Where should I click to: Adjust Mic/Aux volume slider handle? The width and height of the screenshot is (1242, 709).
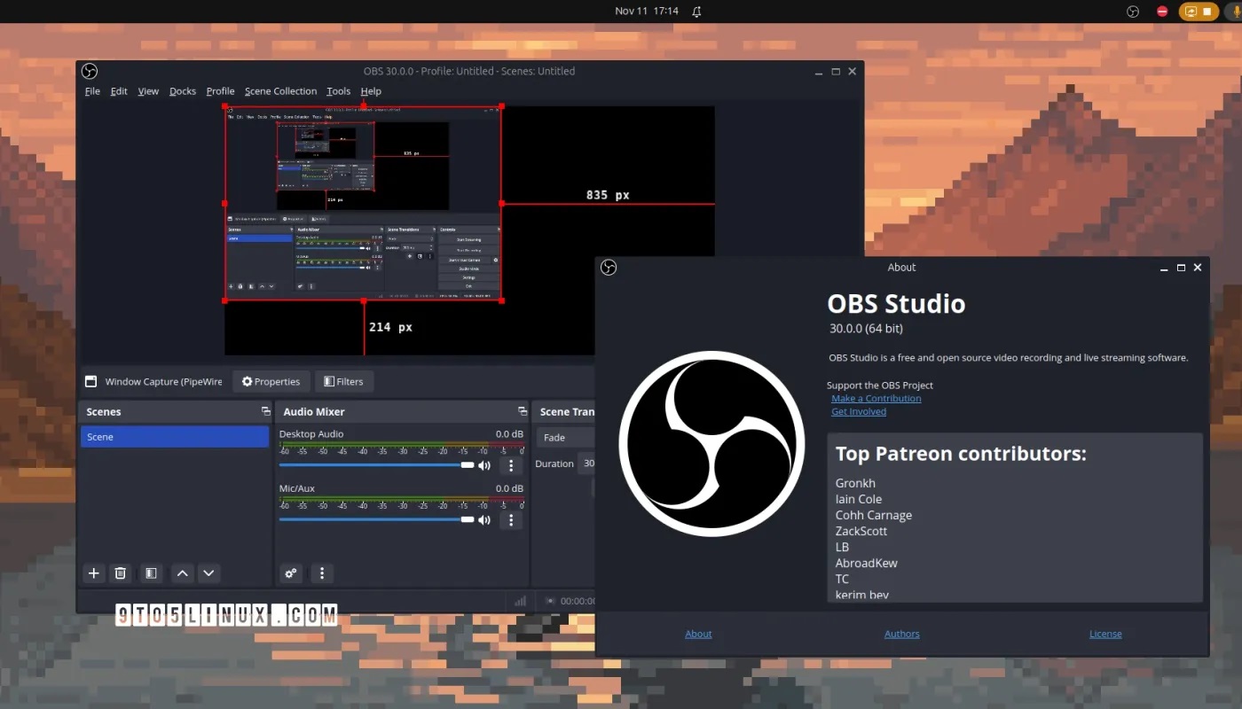click(x=468, y=520)
